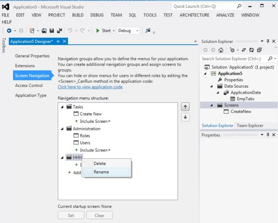Open the BUILD menu

tap(78, 15)
